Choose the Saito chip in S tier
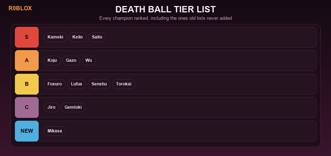This screenshot has height=156, width=331. (97, 37)
